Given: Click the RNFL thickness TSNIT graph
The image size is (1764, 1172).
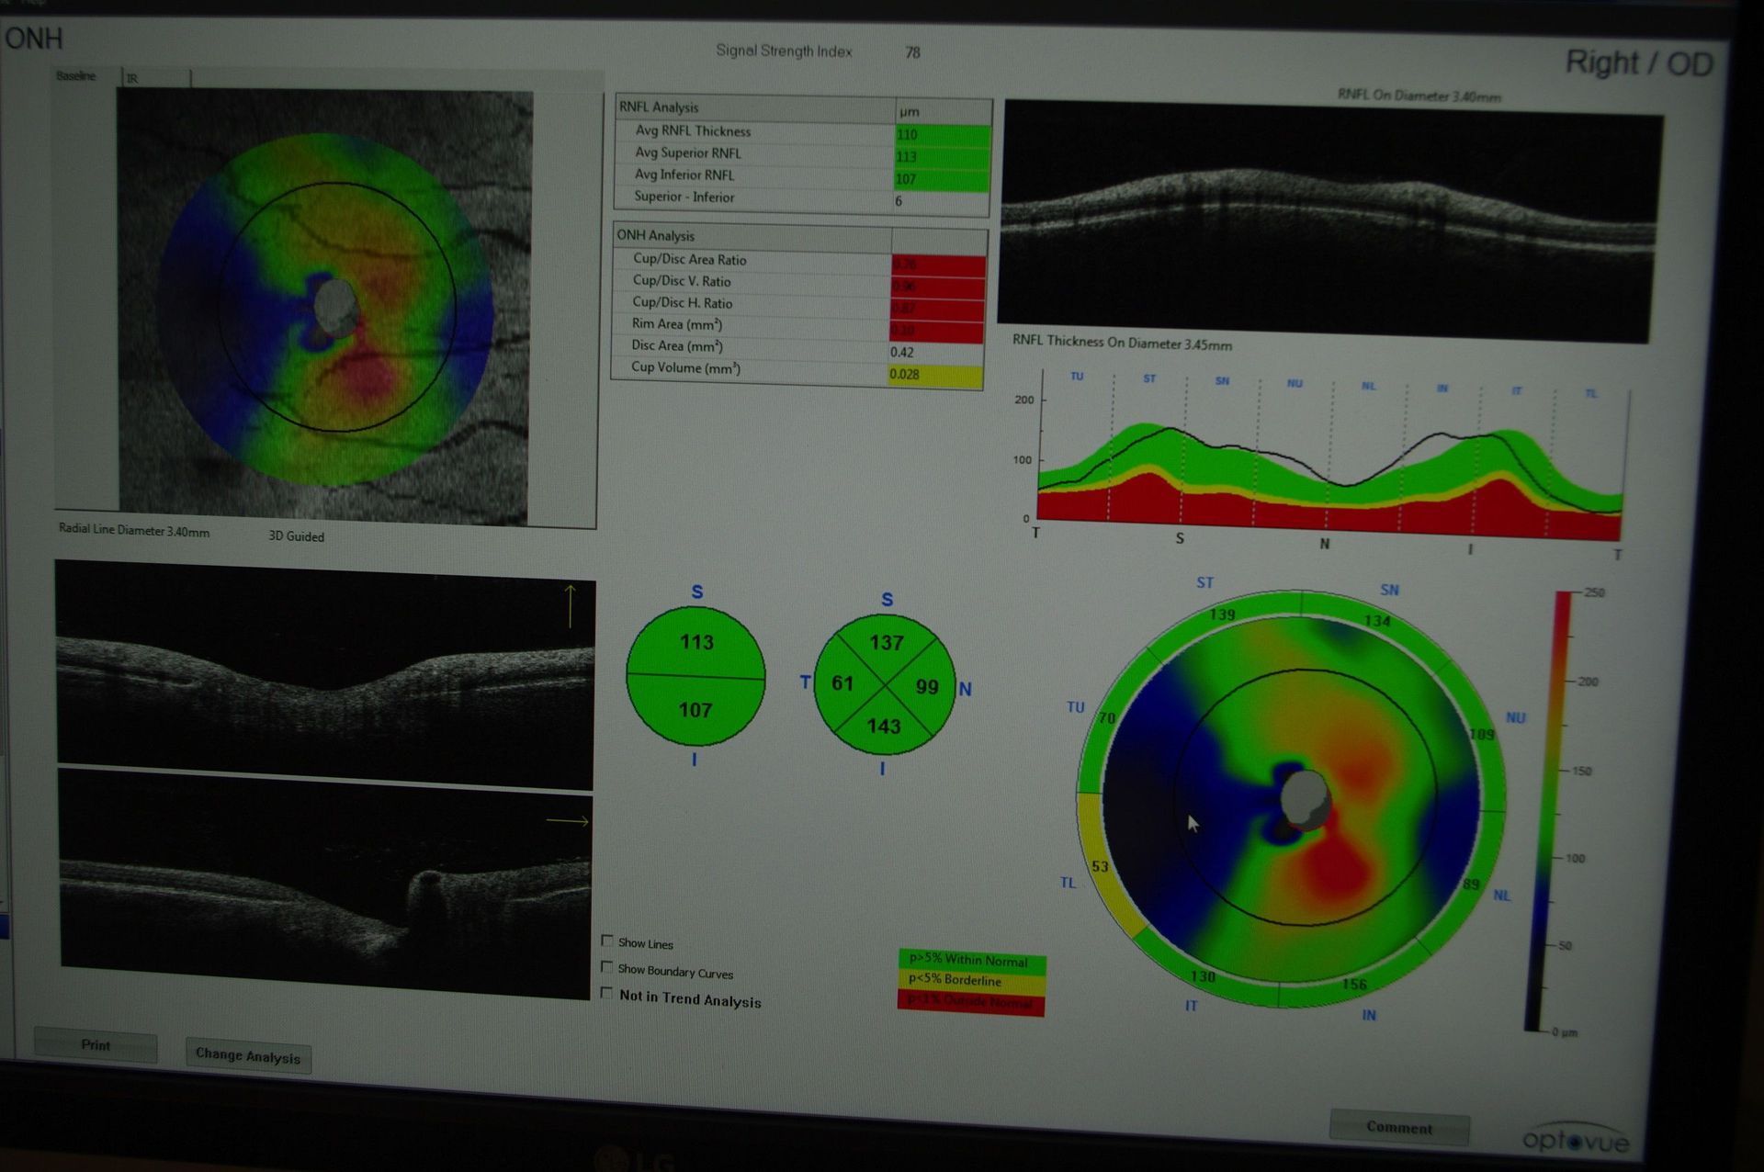Looking at the screenshot, I should click(1329, 464).
